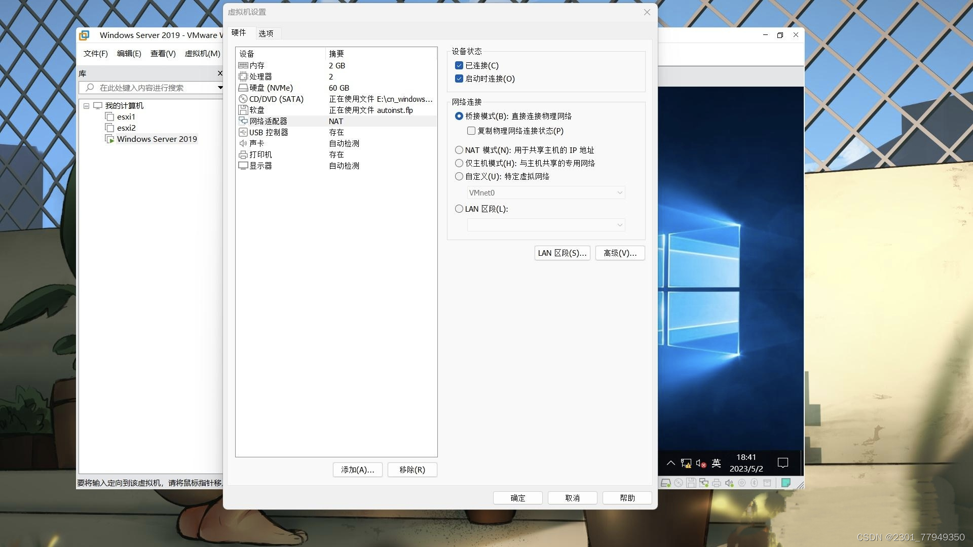Viewport: 973px width, 547px height.
Task: Select the CD/DVD (SATA) device icon
Action: pyautogui.click(x=243, y=99)
